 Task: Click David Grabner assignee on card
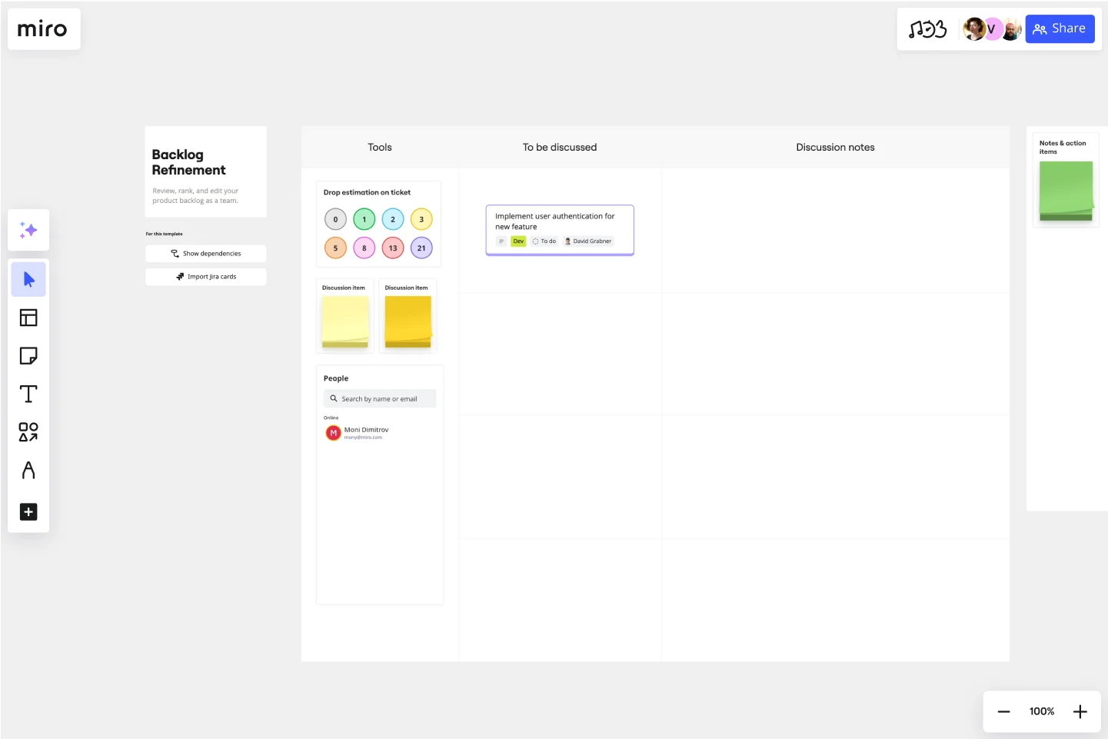tap(588, 241)
